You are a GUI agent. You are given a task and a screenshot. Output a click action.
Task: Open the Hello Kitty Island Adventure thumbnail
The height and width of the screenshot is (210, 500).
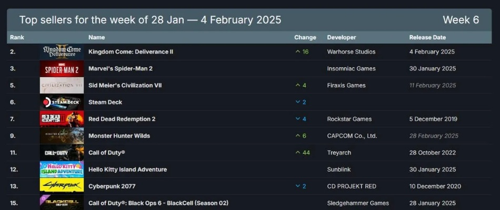point(62,170)
